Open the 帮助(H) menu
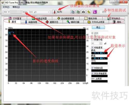 (16, 7)
